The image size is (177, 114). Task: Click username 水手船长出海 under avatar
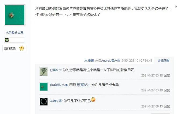coord(14,33)
